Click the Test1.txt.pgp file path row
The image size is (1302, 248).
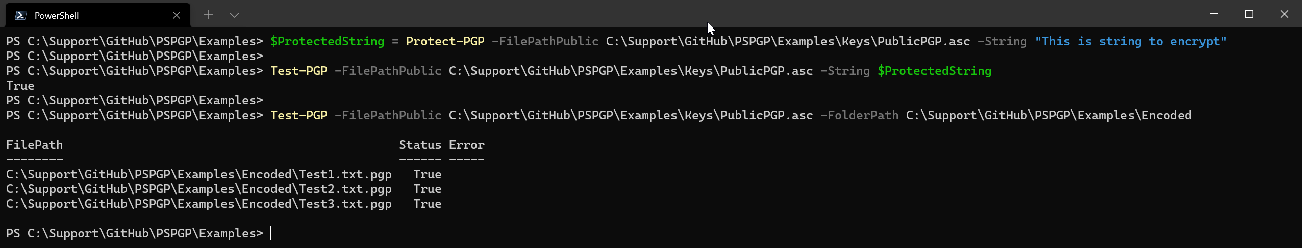199,174
